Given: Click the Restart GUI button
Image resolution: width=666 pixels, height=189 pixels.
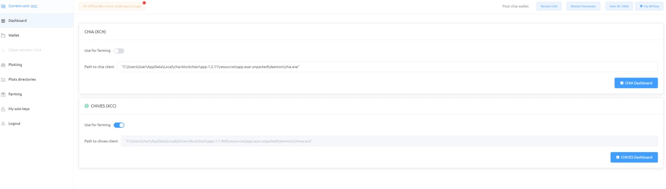Looking at the screenshot, I should pyautogui.click(x=549, y=6).
